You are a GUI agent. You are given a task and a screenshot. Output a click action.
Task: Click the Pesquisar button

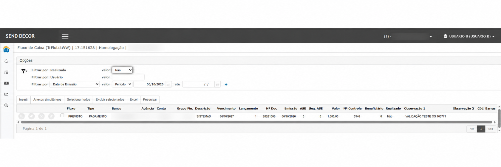coord(150,100)
